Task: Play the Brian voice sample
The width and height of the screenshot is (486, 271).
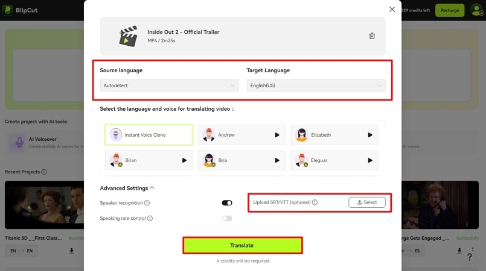Action: click(x=184, y=160)
